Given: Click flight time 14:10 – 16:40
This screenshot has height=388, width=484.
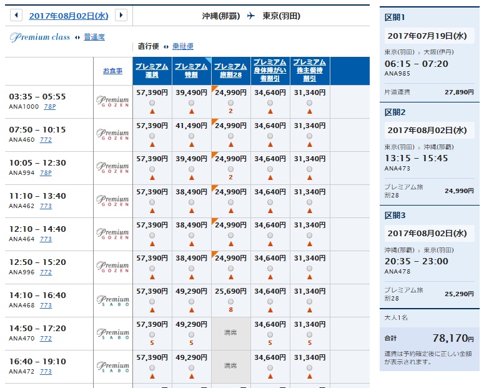Looking at the screenshot, I should [37, 296].
